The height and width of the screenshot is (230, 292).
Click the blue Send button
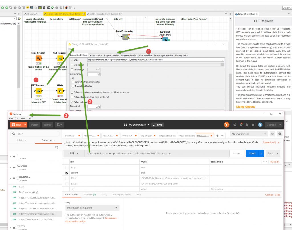pos(252,154)
